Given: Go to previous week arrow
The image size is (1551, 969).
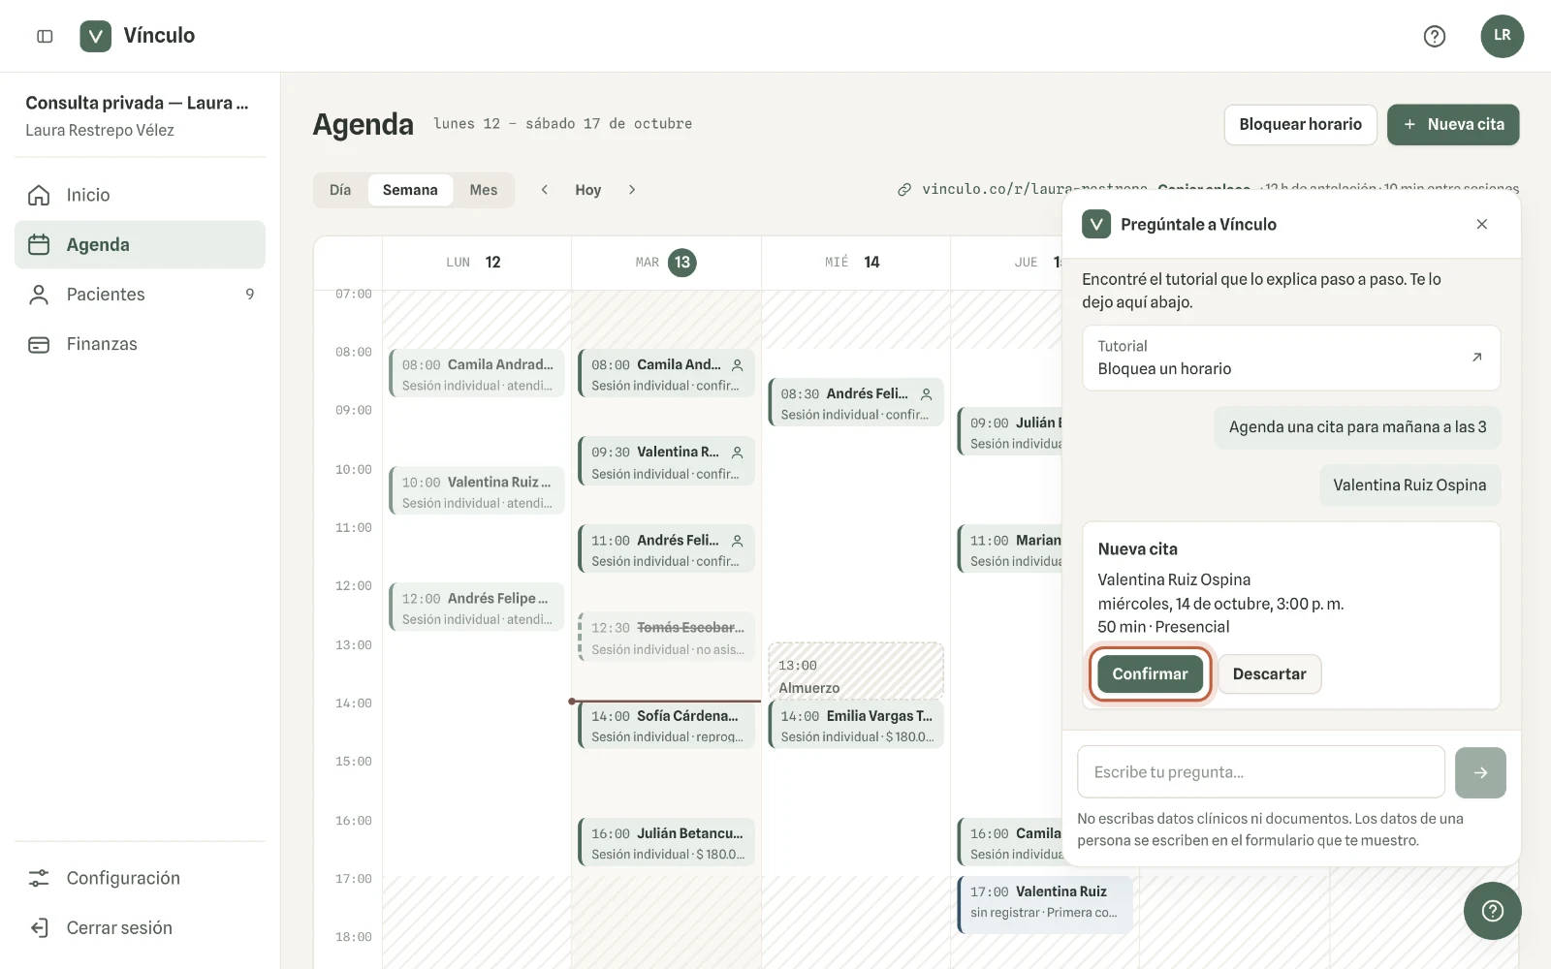Looking at the screenshot, I should point(545,190).
